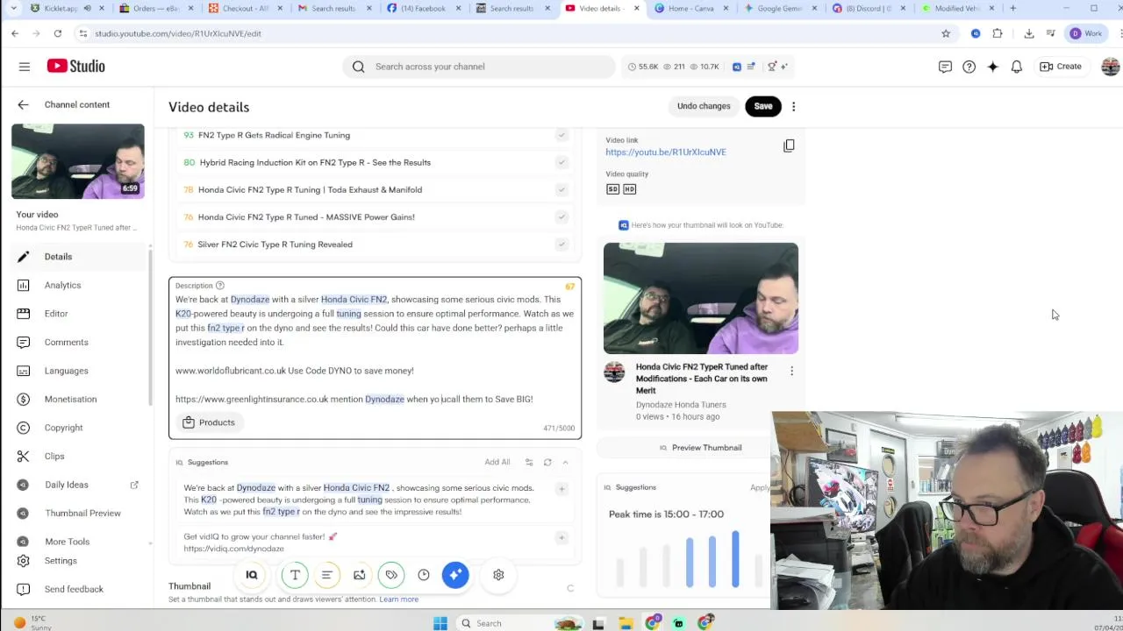
Task: Tick the 'Silver FN2 Civic Type R Tuning Revealed' title
Action: click(x=561, y=245)
